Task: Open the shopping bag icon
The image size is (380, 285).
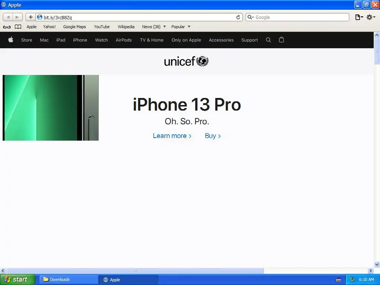Action: click(281, 40)
